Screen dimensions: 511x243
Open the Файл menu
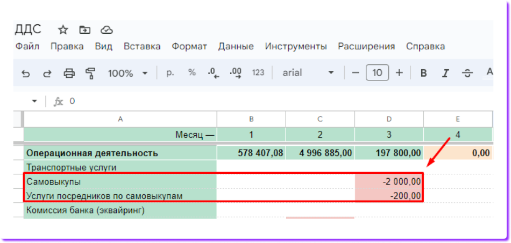click(x=27, y=47)
